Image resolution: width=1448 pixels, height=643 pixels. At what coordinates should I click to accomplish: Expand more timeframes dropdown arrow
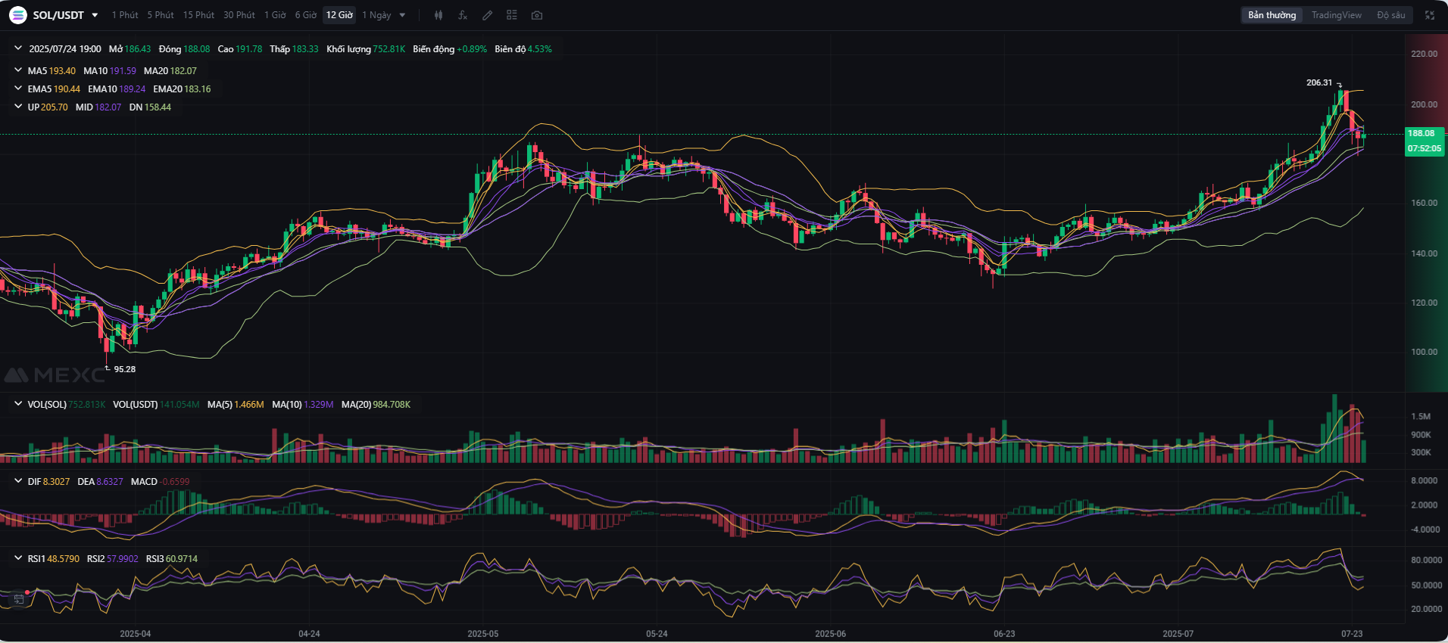[402, 15]
